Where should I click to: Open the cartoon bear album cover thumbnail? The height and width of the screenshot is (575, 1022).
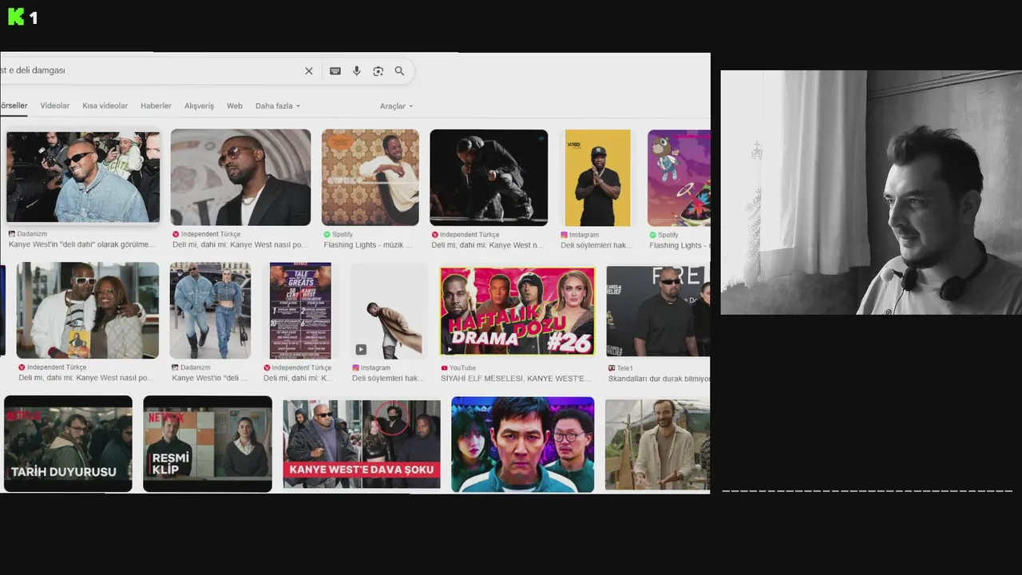tap(679, 177)
